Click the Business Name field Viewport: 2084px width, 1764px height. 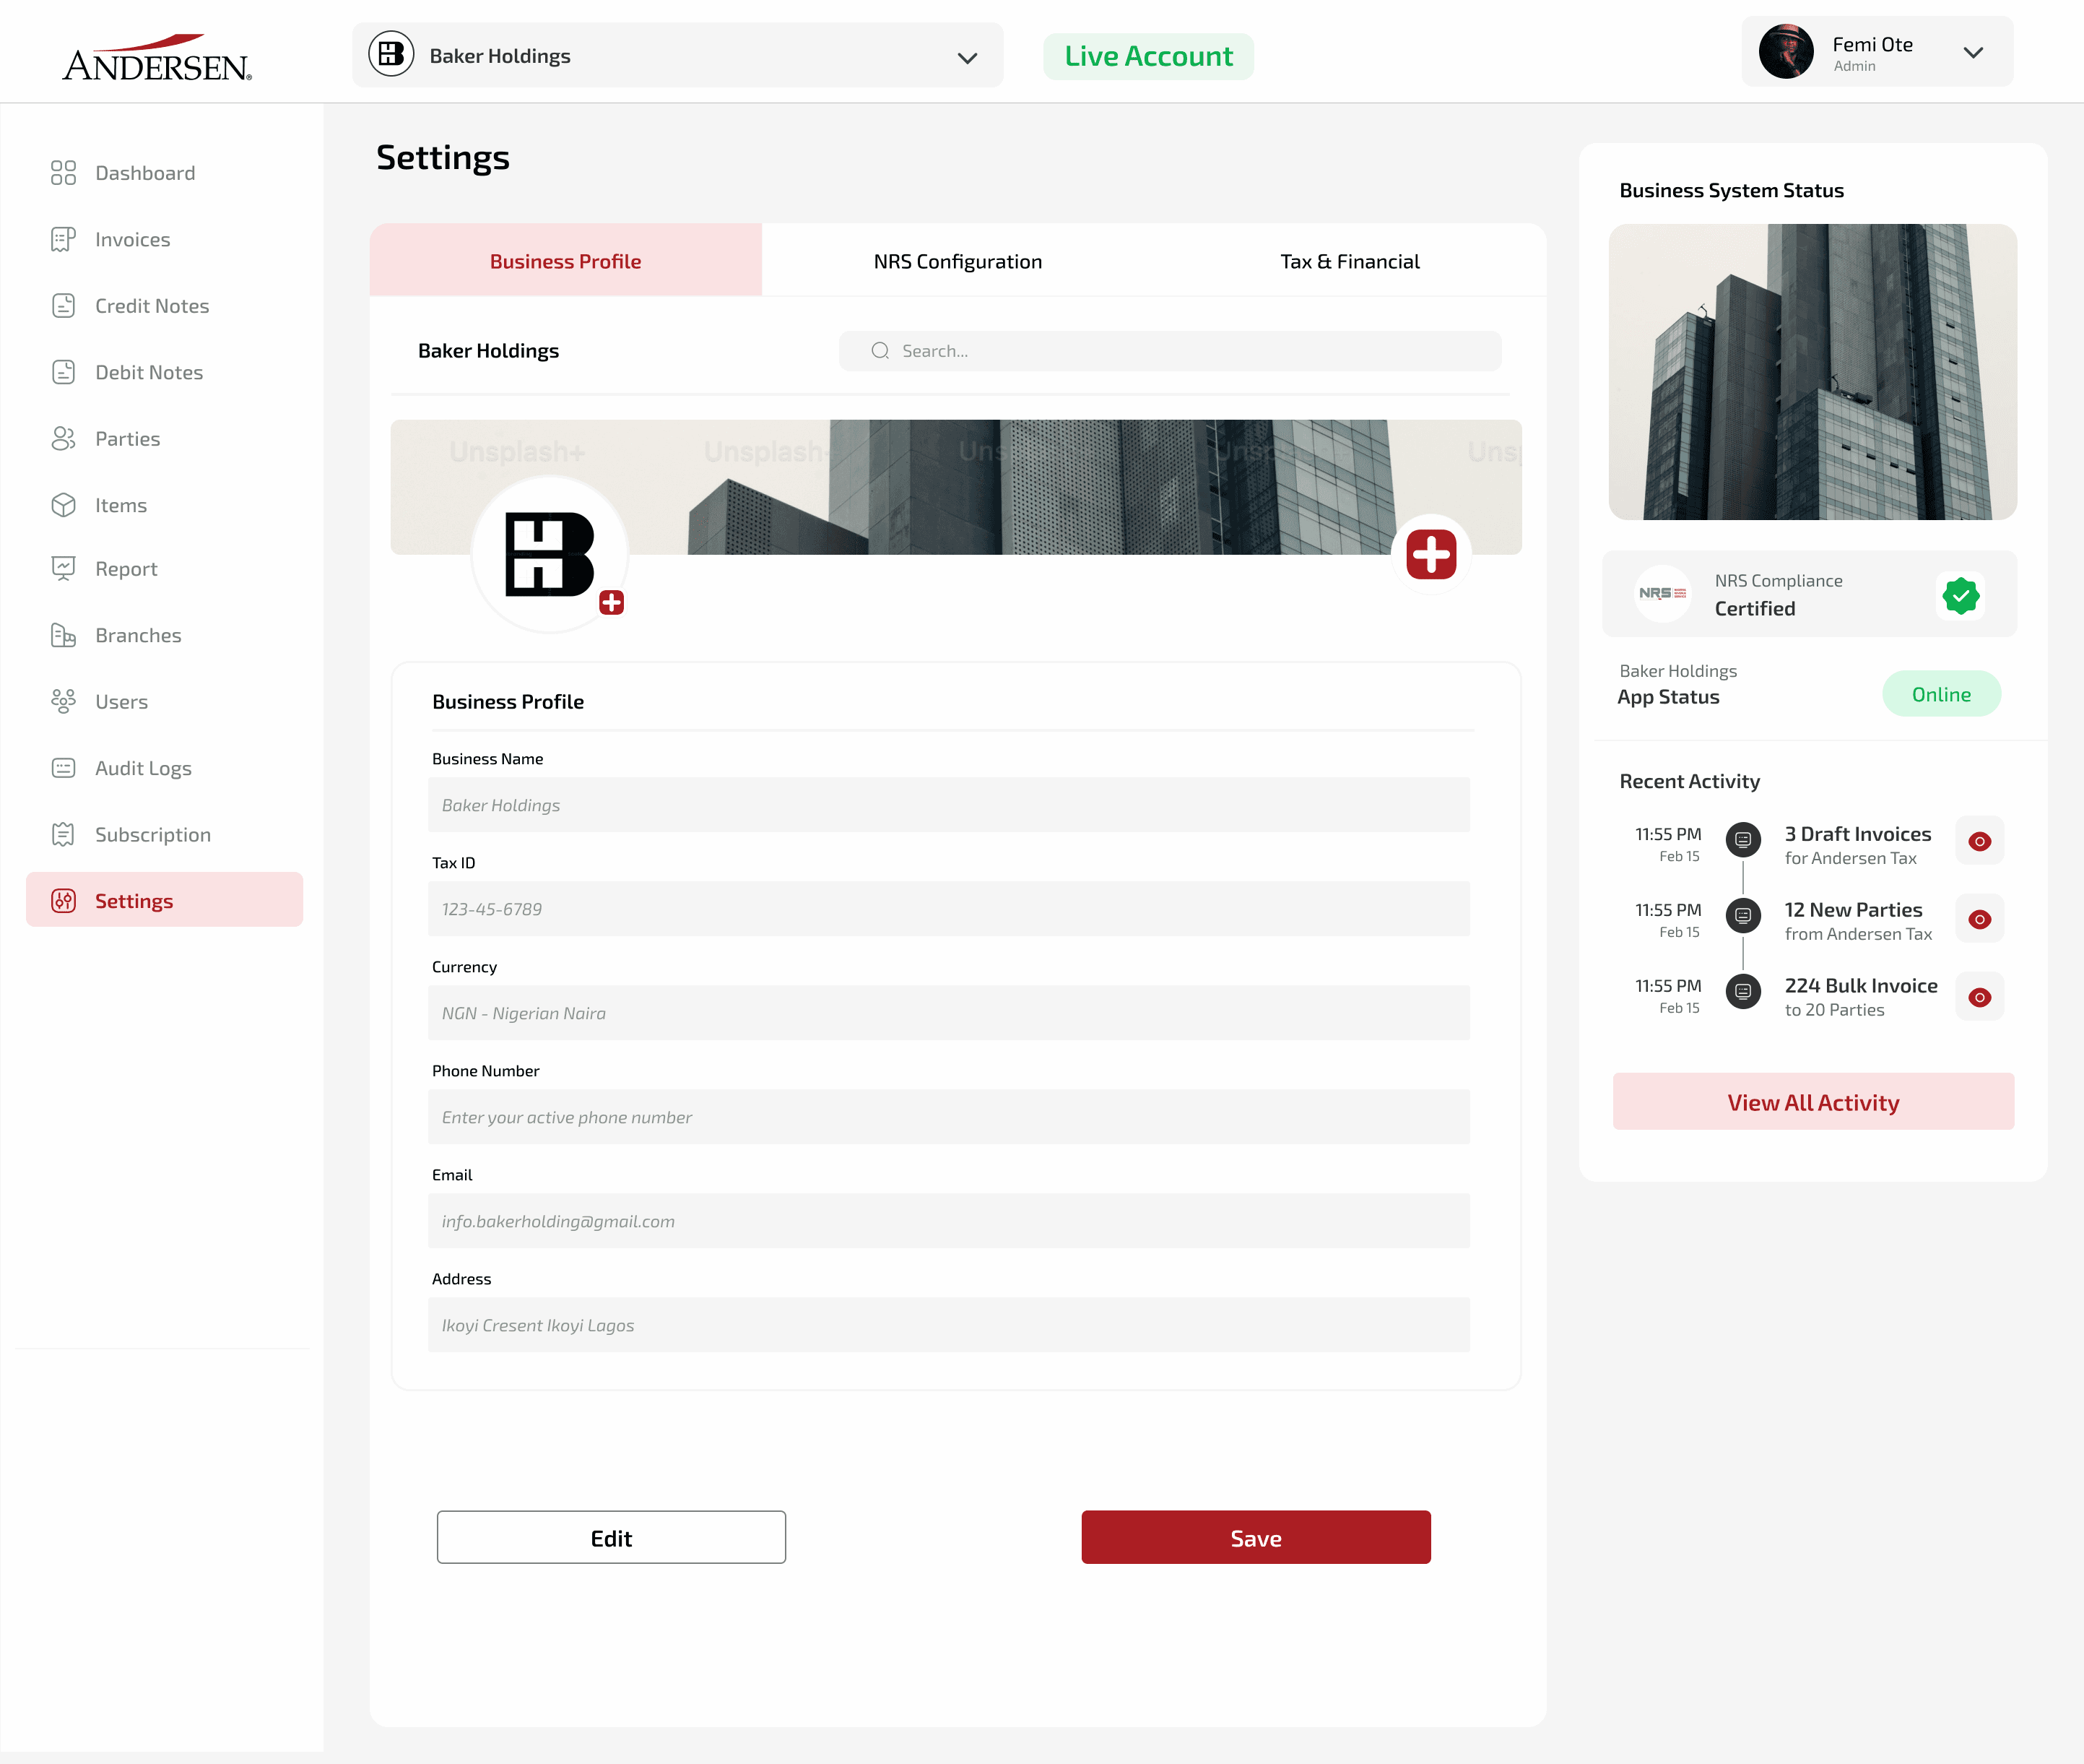pos(949,805)
